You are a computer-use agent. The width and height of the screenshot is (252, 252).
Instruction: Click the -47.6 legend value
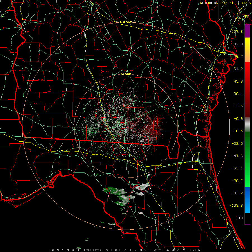(x=237, y=156)
